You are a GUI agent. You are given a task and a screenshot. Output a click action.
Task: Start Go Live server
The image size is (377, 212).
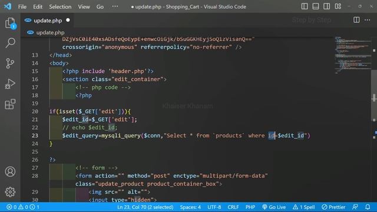coord(274,207)
